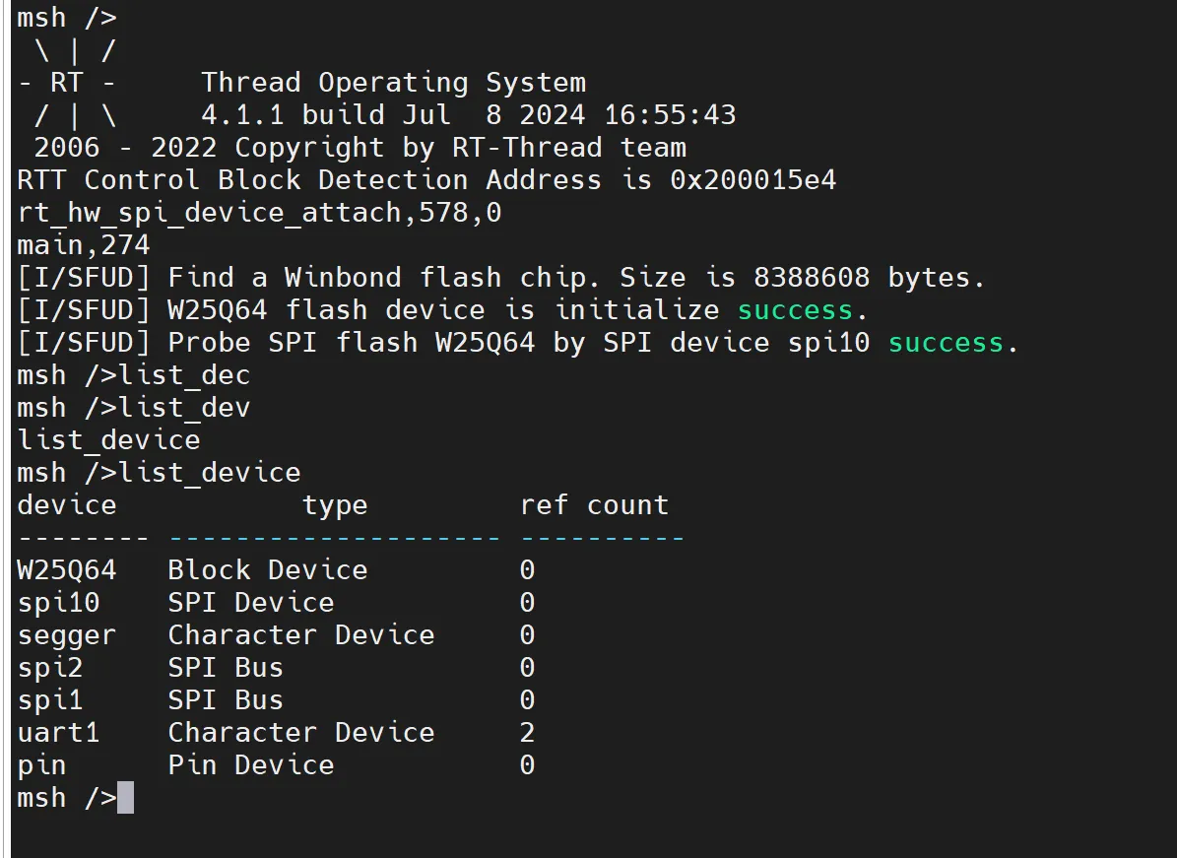Click the green 'success' word on the Probe SPI line
This screenshot has height=858, width=1177.
pos(946,343)
